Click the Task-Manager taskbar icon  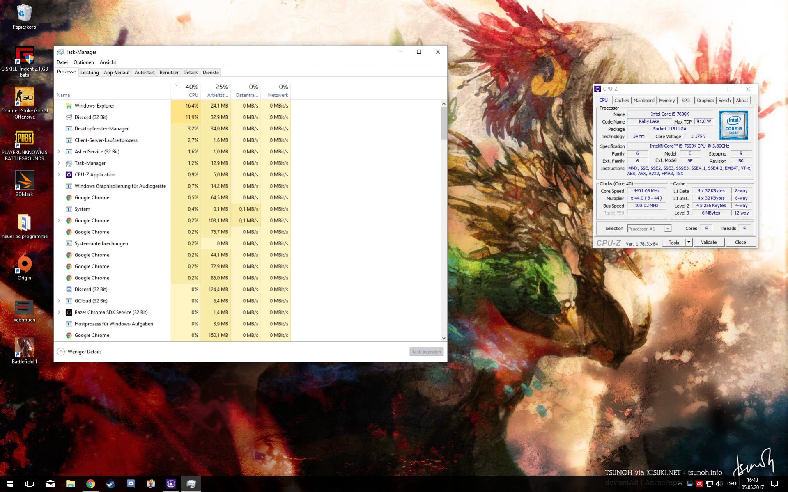[x=191, y=484]
